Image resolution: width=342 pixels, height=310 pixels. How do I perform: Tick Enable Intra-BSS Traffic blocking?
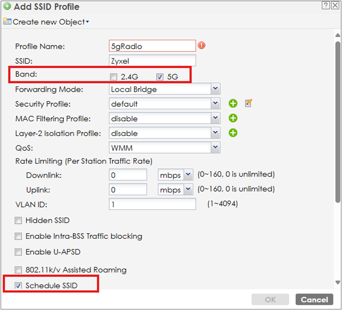(18, 236)
